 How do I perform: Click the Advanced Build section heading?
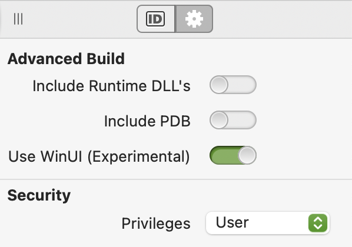66,59
